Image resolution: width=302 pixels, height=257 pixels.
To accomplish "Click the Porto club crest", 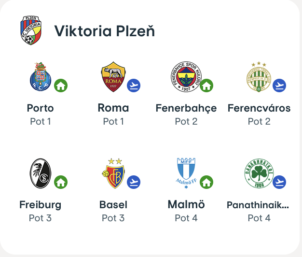I will (40, 77).
